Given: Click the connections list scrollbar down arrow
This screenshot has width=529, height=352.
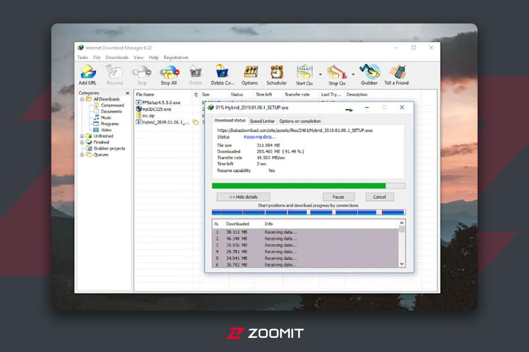Looking at the screenshot, I should (402, 264).
